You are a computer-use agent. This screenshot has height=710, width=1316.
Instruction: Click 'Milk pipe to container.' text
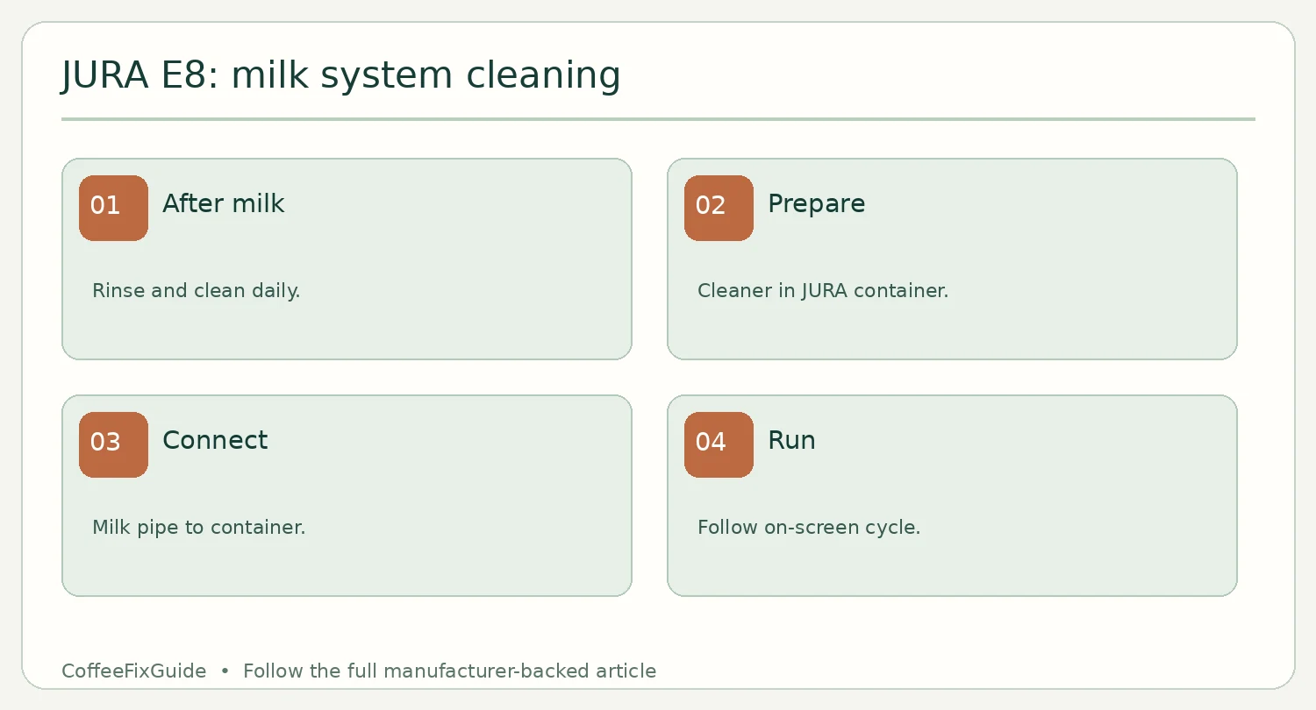[x=199, y=528]
